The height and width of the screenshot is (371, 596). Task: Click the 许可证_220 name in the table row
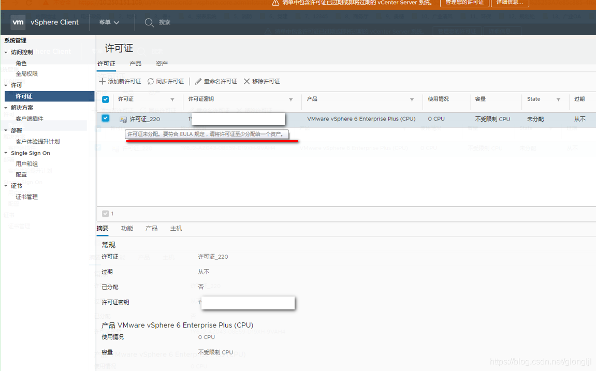click(x=145, y=119)
